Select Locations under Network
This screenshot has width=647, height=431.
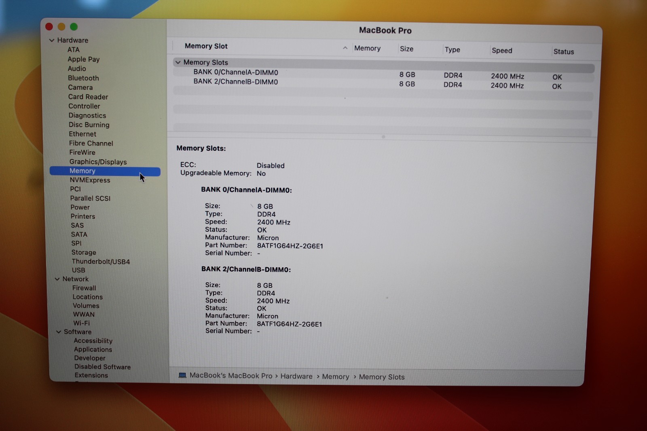(x=88, y=297)
